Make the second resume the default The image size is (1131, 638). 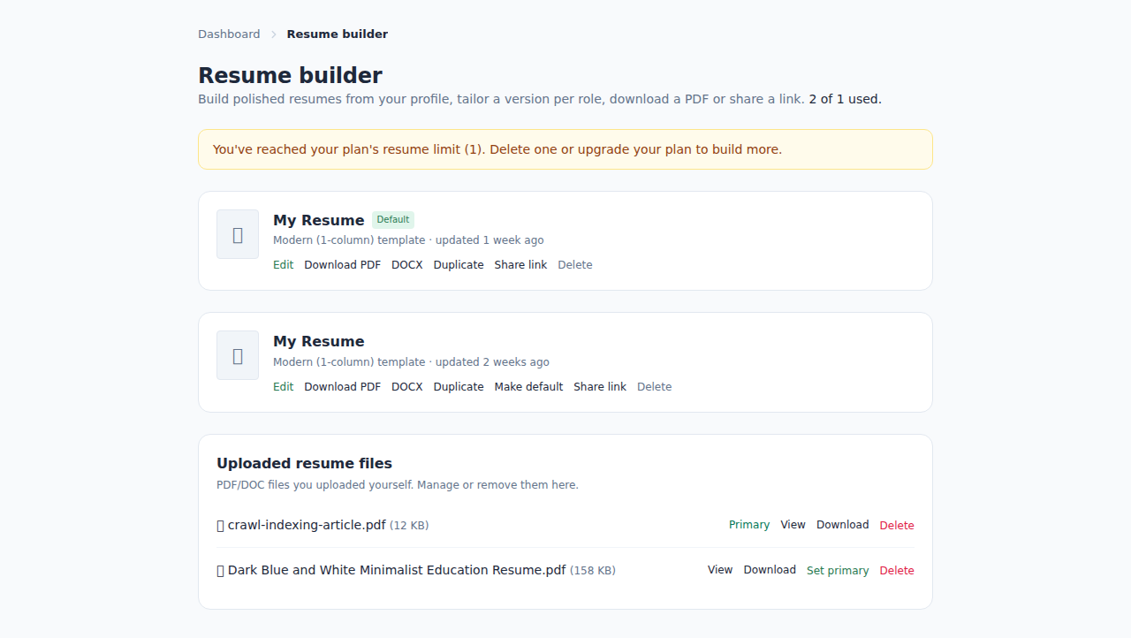[528, 387]
